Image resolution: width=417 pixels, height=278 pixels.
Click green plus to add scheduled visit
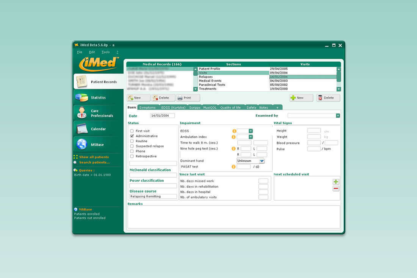tap(336, 182)
